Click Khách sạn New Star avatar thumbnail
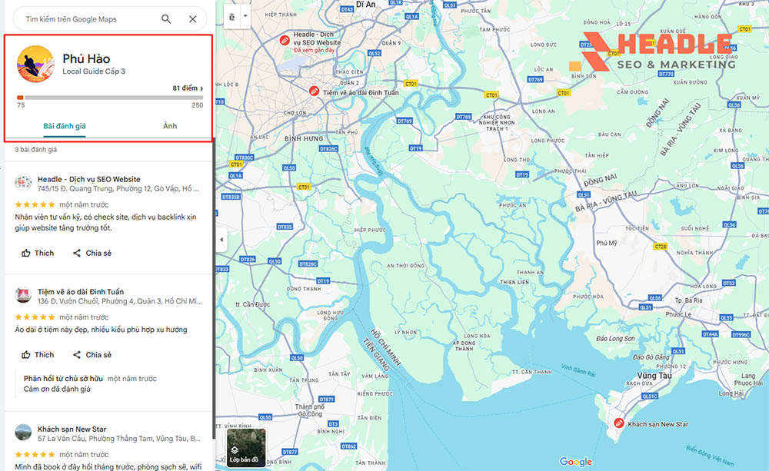Viewport: 769px width, 471px height. tap(23, 432)
